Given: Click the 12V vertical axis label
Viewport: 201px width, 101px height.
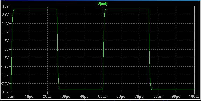Looking at the screenshot, I should coord(5,32).
